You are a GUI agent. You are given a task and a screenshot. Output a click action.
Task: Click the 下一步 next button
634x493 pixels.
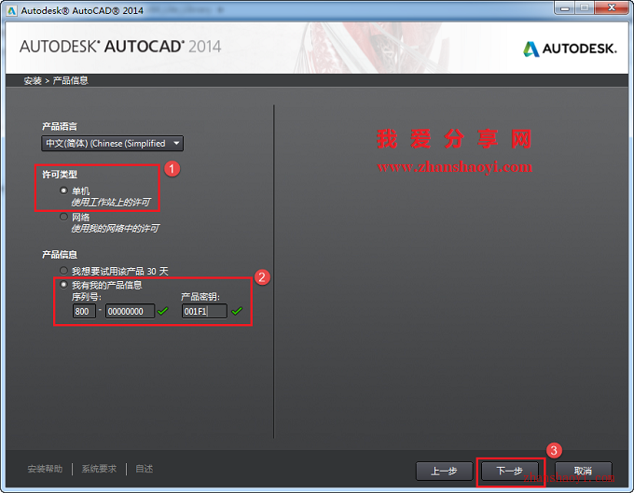pos(510,472)
